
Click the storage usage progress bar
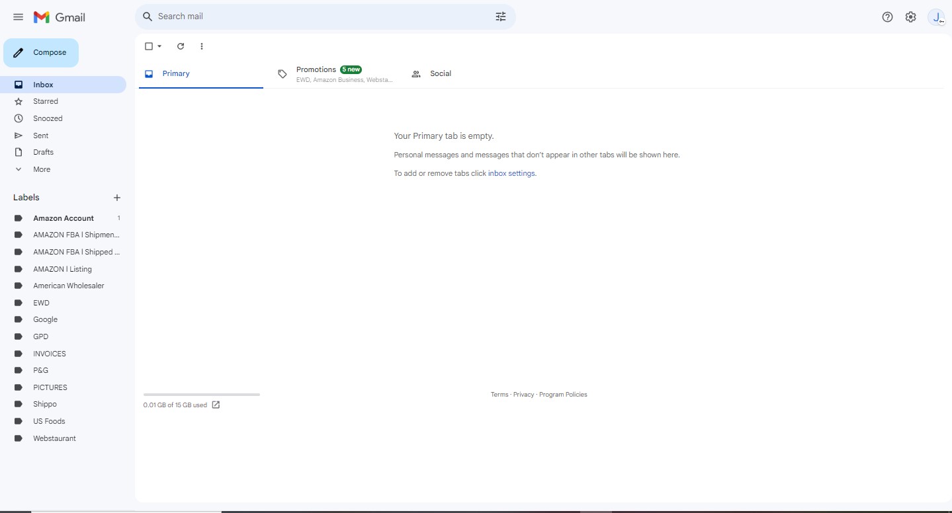[x=202, y=395]
